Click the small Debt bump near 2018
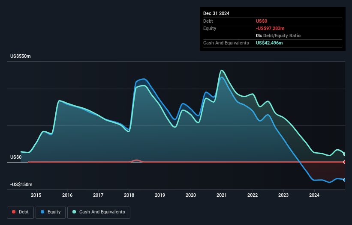 coord(137,160)
